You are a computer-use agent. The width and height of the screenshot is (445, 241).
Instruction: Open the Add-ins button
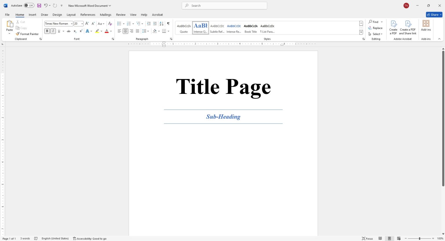[426, 26]
